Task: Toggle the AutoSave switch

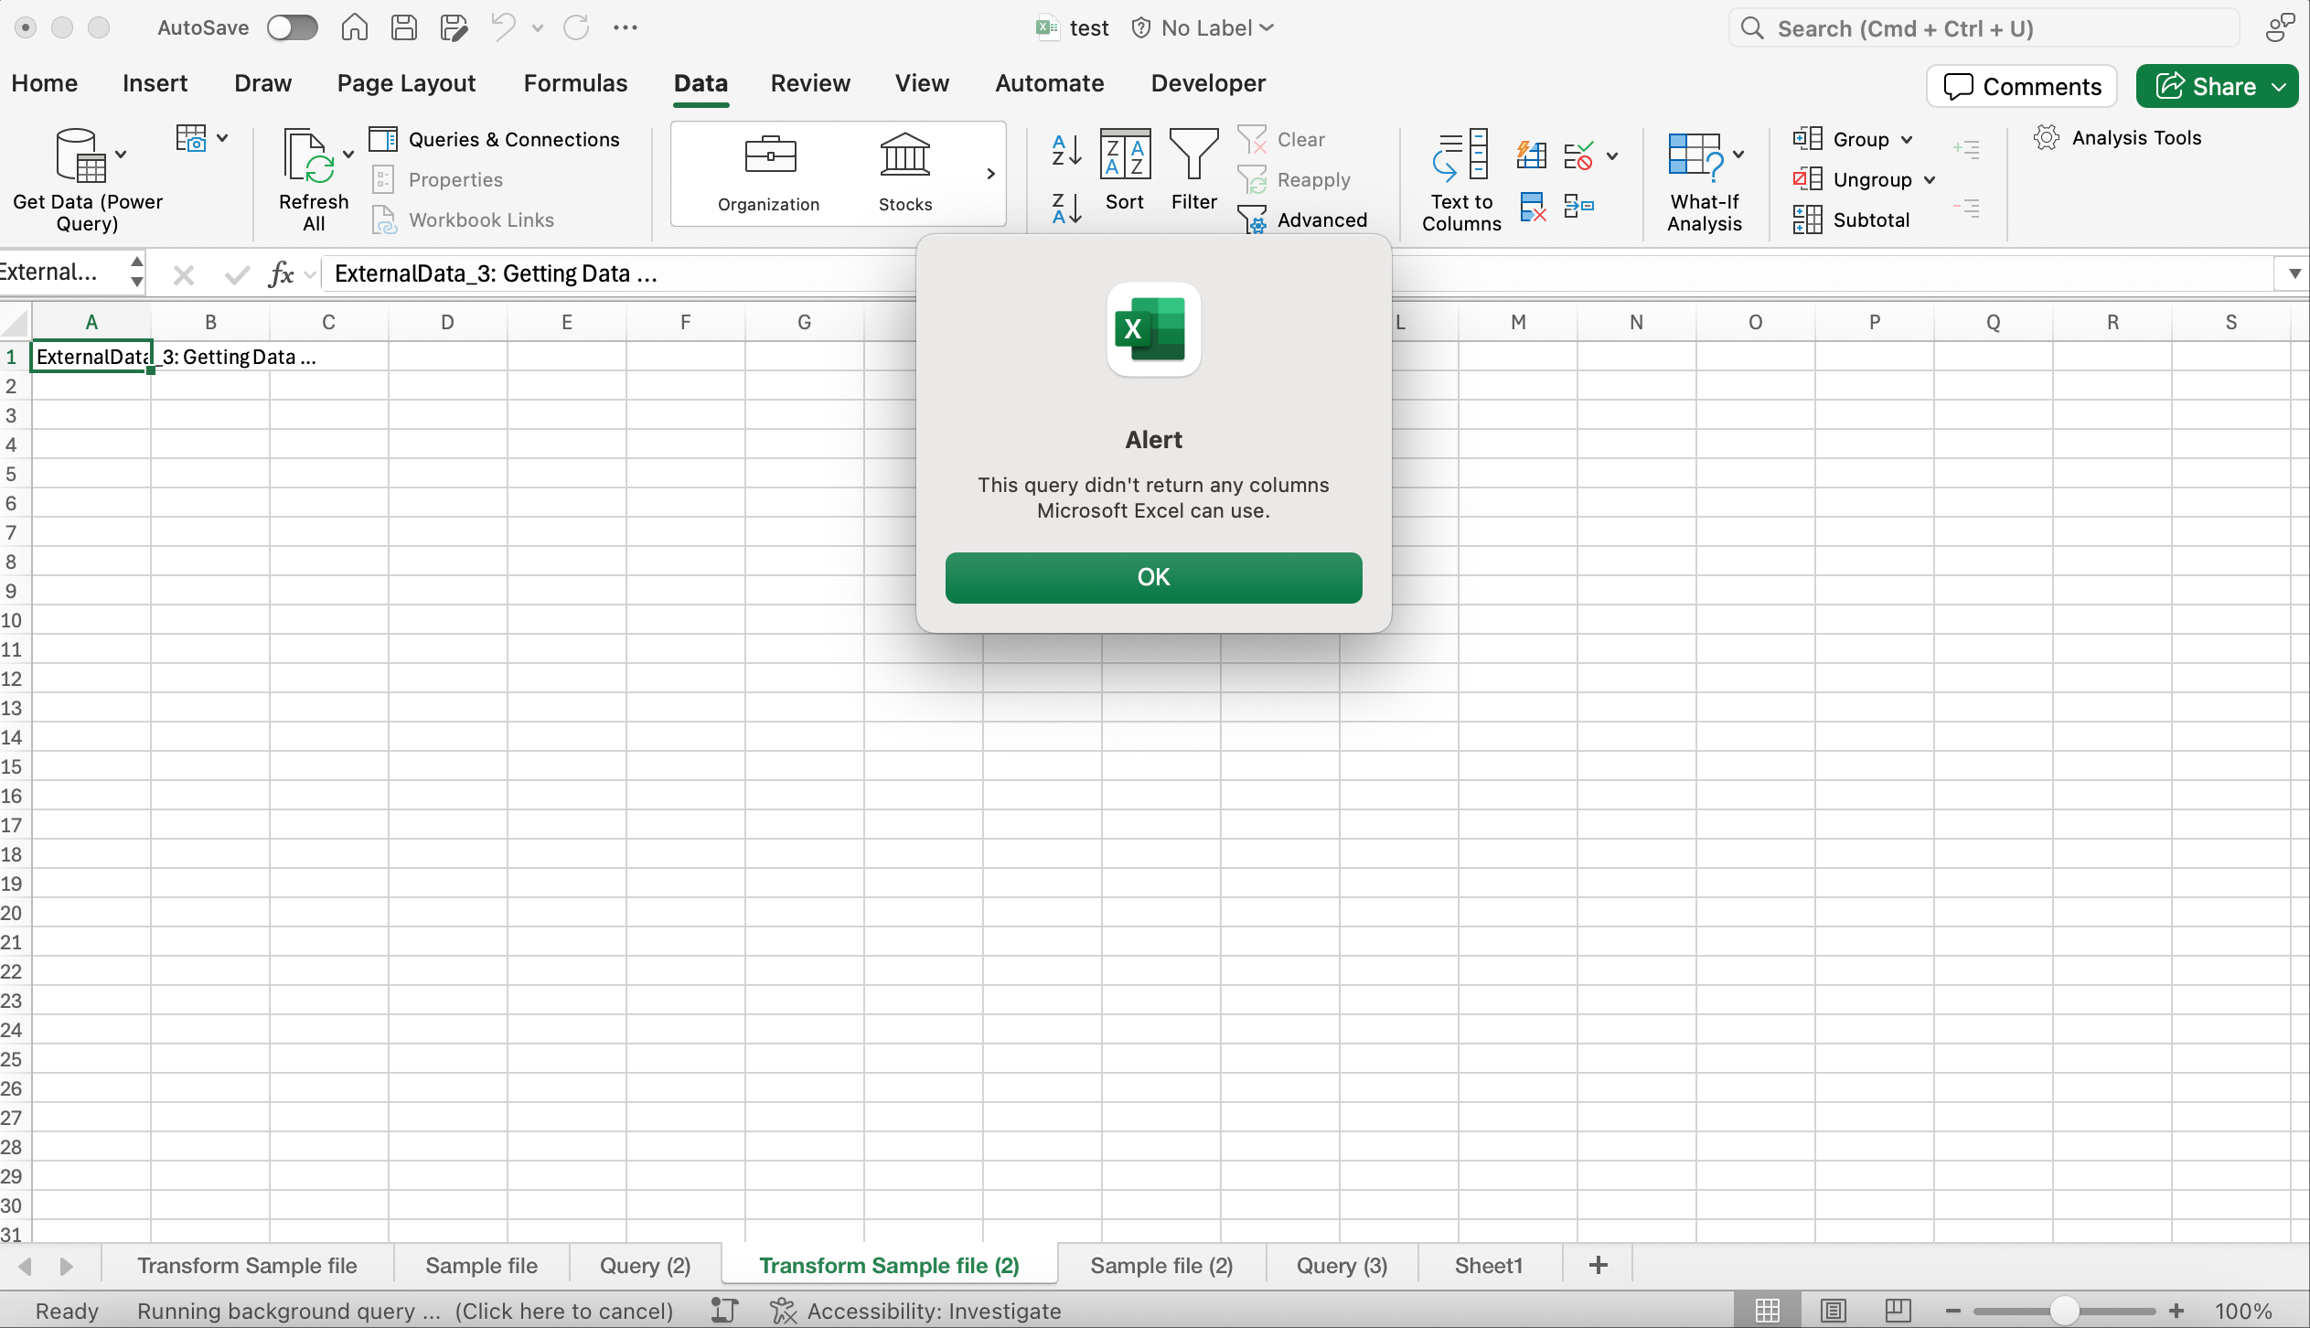Action: [x=293, y=27]
